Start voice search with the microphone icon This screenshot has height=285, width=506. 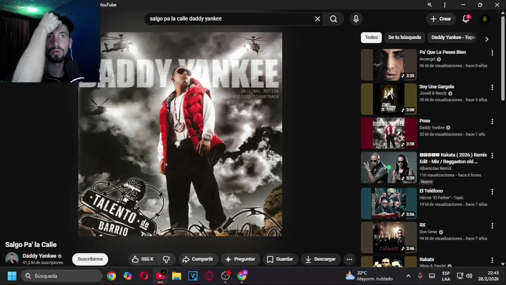(356, 19)
